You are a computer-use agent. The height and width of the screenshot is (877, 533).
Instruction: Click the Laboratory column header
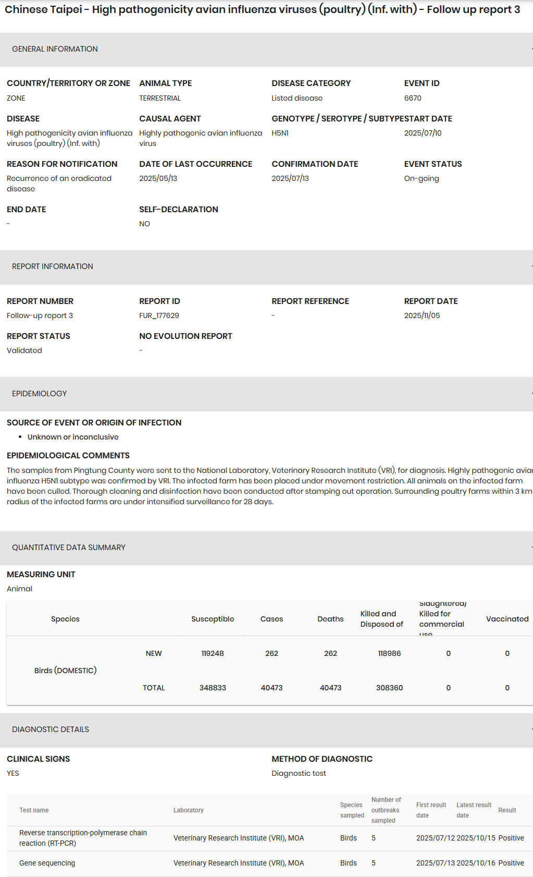coord(189,810)
